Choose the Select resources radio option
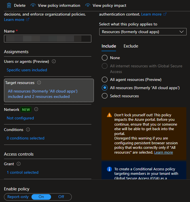The height and width of the screenshot is (202, 190). (x=105, y=96)
